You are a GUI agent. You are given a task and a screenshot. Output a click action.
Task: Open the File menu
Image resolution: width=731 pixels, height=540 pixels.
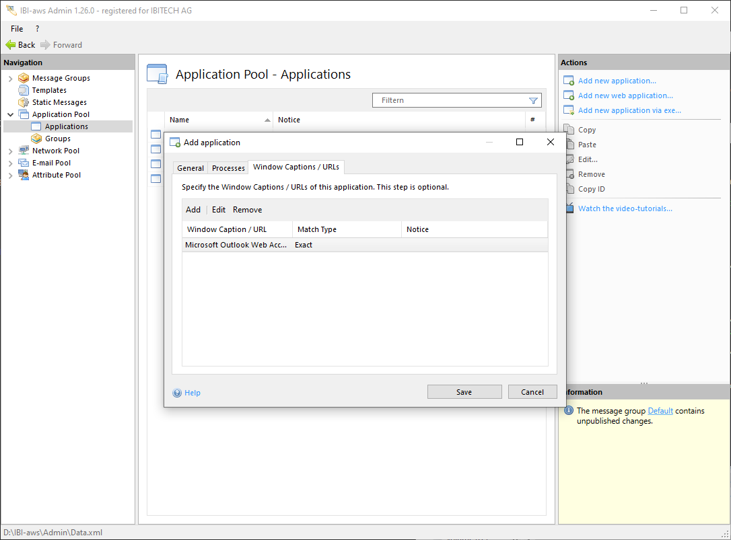tap(17, 29)
